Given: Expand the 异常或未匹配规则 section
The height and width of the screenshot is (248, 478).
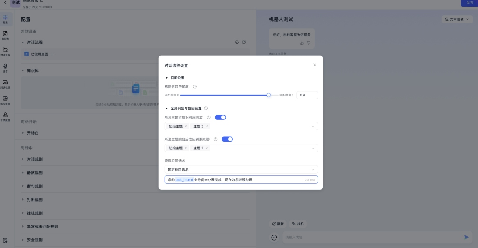Looking at the screenshot, I should click(x=23, y=226).
